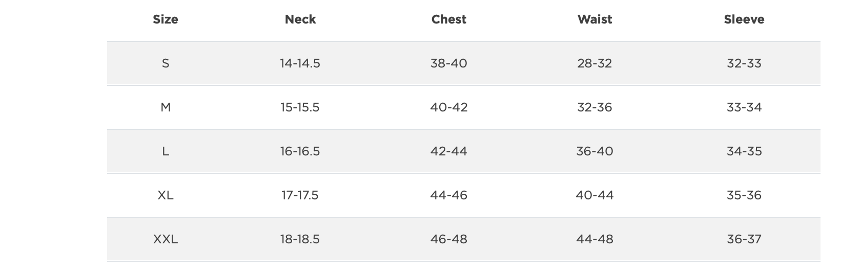Click the Neck column header
Screen dimensions: 861x274
[x=300, y=19]
